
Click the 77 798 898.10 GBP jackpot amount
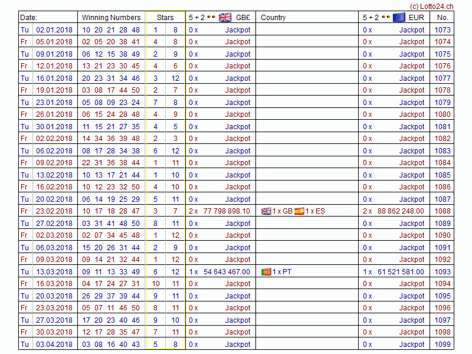pos(227,211)
